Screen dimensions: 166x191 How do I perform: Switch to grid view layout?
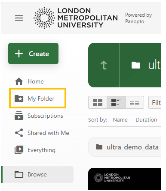pyautogui.click(x=98, y=102)
